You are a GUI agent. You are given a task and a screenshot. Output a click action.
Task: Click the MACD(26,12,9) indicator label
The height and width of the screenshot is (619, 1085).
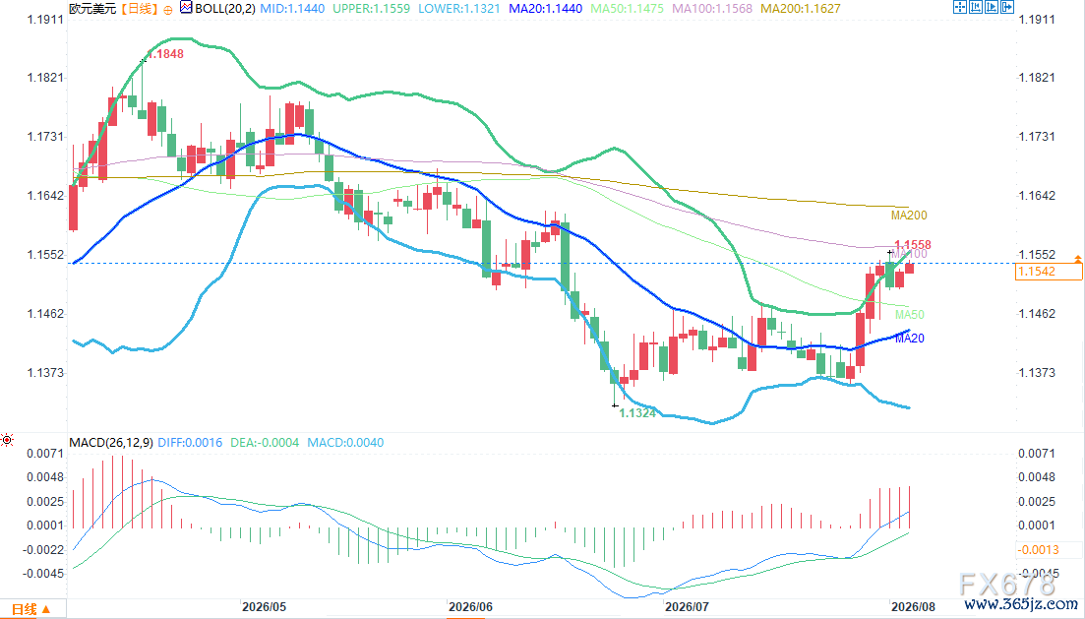111,443
